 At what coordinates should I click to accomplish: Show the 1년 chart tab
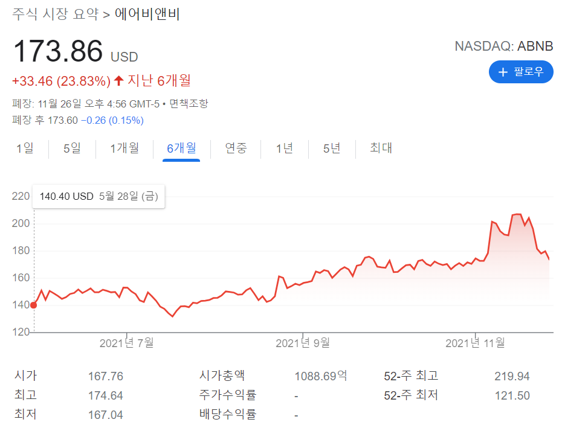(285, 148)
